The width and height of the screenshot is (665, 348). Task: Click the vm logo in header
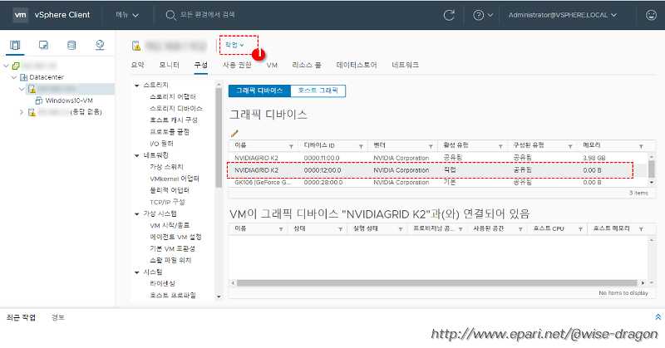click(x=20, y=15)
